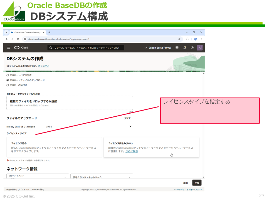Viewport: 267px width, 200px height.
Task: Click the page scrollbar down arrow
Action: pos(204,177)
